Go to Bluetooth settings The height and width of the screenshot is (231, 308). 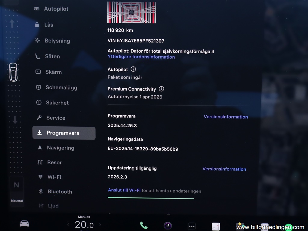point(60,192)
